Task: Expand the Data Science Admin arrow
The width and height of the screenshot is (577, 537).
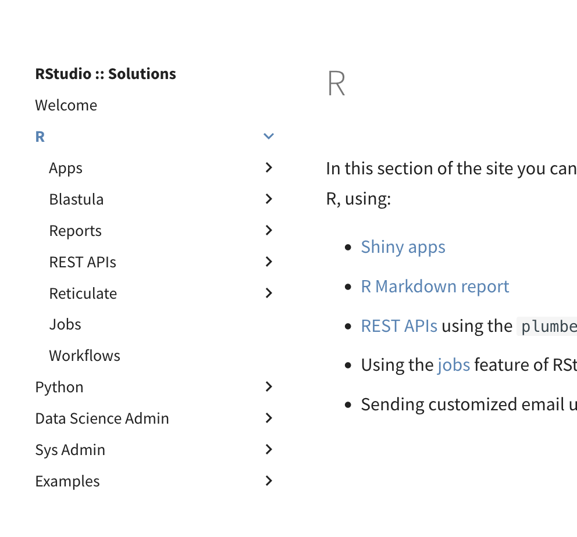Action: tap(268, 418)
